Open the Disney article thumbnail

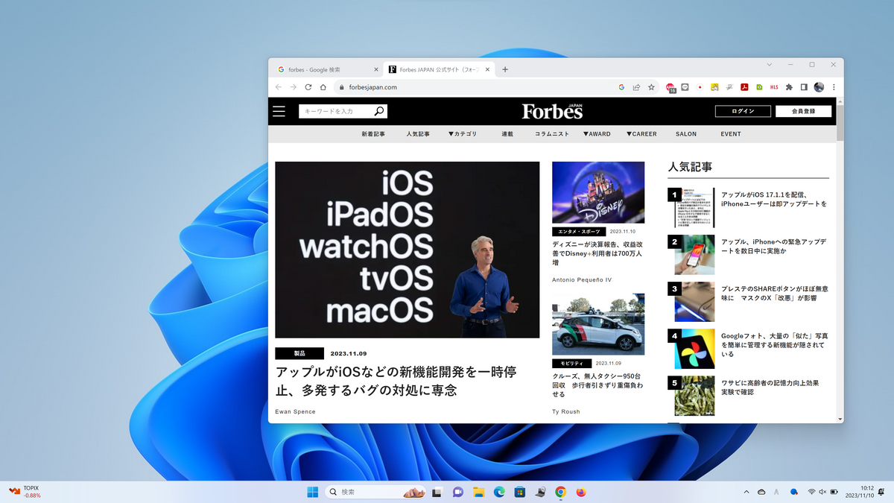[x=598, y=192]
